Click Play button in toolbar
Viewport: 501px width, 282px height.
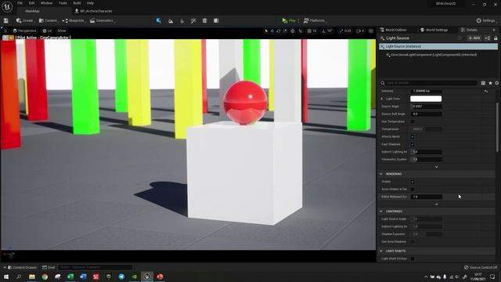click(289, 20)
